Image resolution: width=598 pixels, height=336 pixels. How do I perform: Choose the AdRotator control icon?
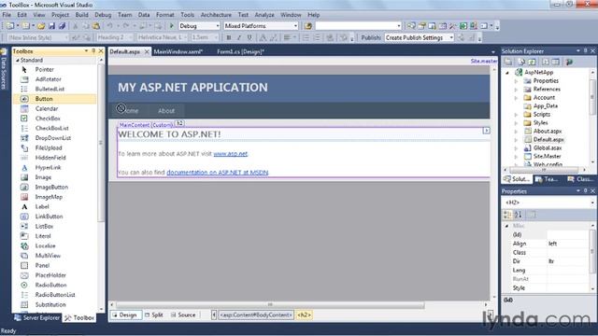coord(24,79)
